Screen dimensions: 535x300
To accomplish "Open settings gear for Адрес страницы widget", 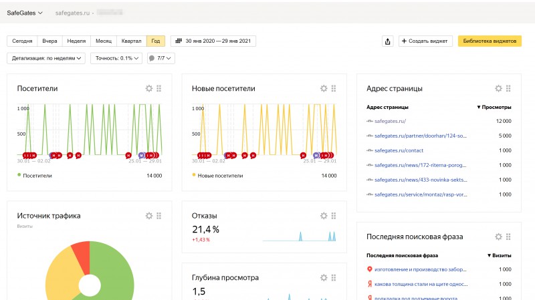I will click(x=498, y=88).
